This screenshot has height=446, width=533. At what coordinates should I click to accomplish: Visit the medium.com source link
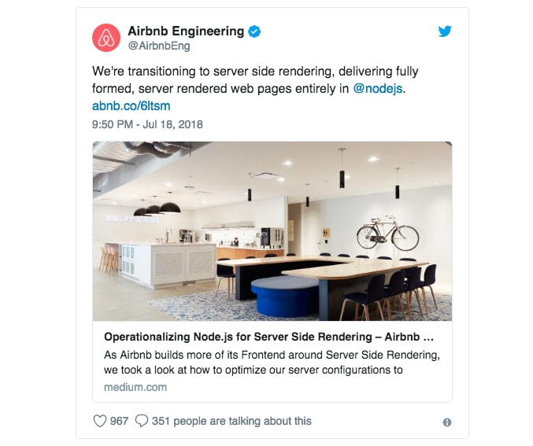pyautogui.click(x=135, y=387)
